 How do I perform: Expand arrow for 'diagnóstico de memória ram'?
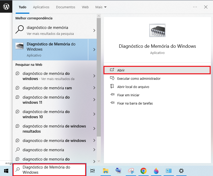[x=94, y=88]
